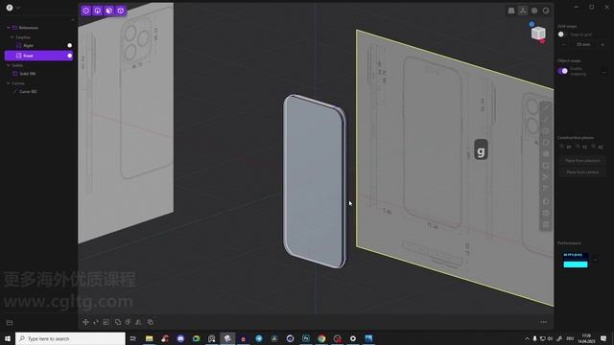Decrease grid size with minus button
The width and height of the screenshot is (614, 345).
click(564, 45)
